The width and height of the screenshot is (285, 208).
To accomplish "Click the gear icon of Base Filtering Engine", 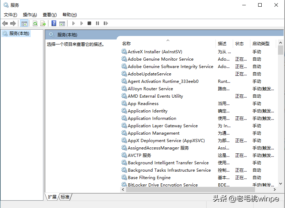I will click(124, 178).
